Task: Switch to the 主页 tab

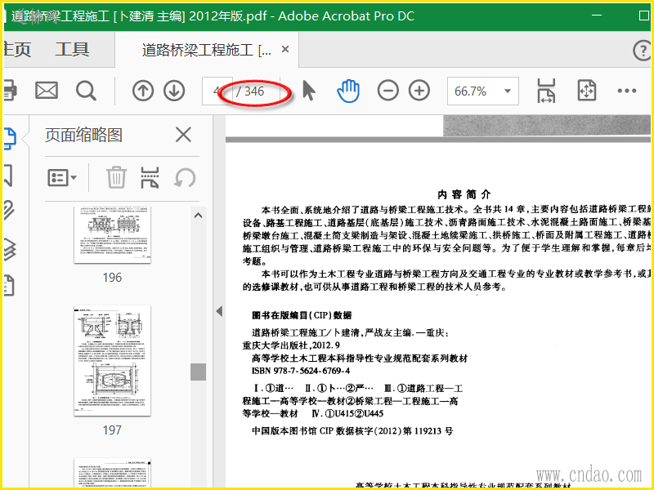Action: coord(16,50)
